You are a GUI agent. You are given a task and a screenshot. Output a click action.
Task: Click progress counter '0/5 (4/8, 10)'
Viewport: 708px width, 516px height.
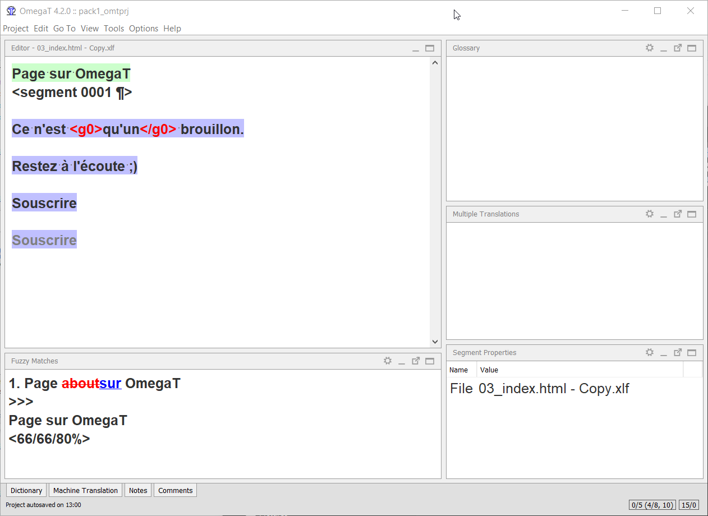coord(652,505)
